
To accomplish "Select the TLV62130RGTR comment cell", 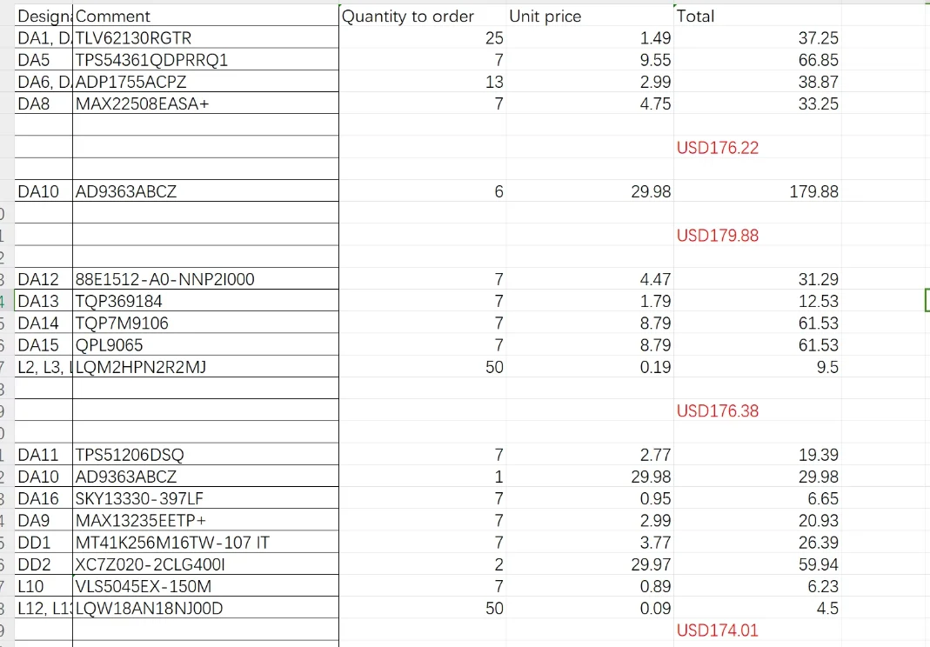I will [206, 38].
